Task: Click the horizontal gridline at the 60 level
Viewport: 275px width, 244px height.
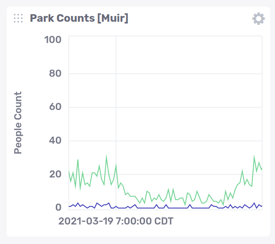Action: point(186,107)
